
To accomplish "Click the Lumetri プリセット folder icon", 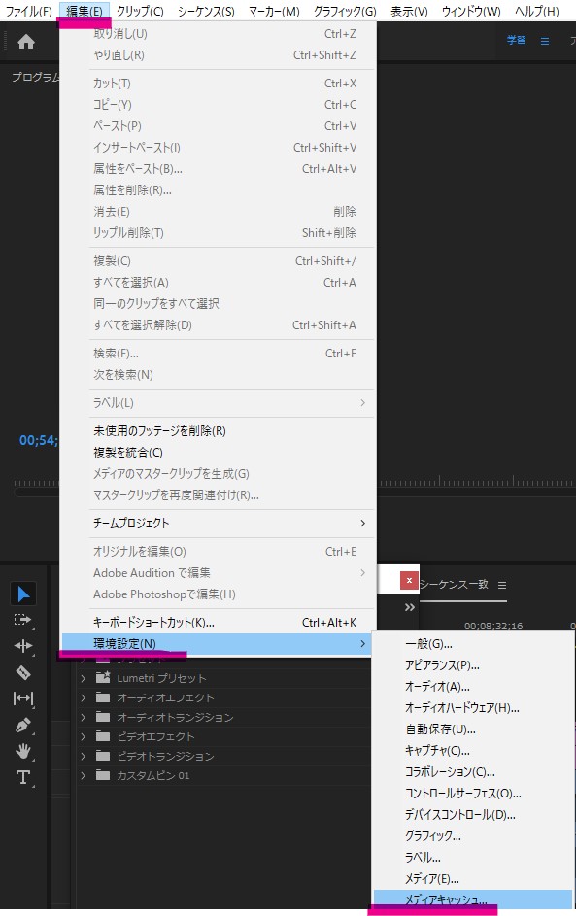I will (x=103, y=678).
